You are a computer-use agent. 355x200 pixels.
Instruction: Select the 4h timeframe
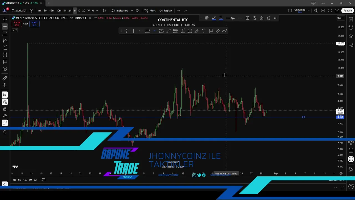[x=75, y=11]
